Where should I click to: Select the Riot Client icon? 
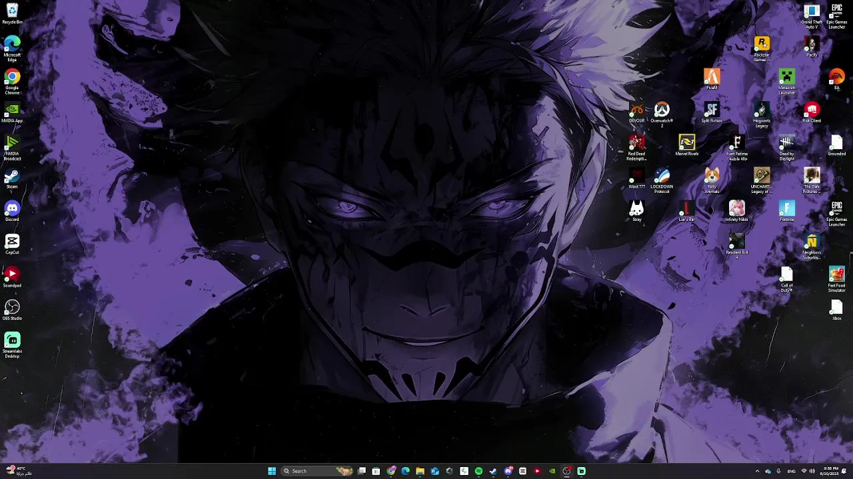pos(812,112)
